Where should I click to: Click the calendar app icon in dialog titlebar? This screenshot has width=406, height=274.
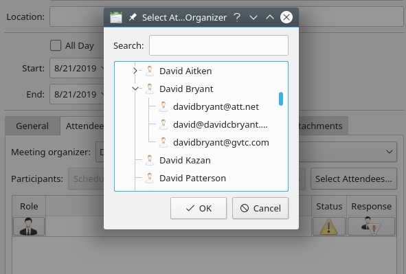[x=115, y=18]
